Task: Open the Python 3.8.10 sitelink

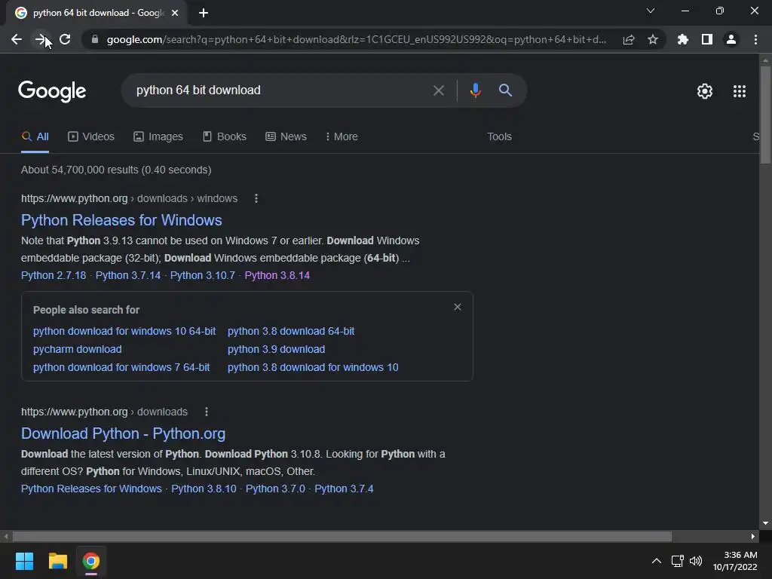Action: 204,489
